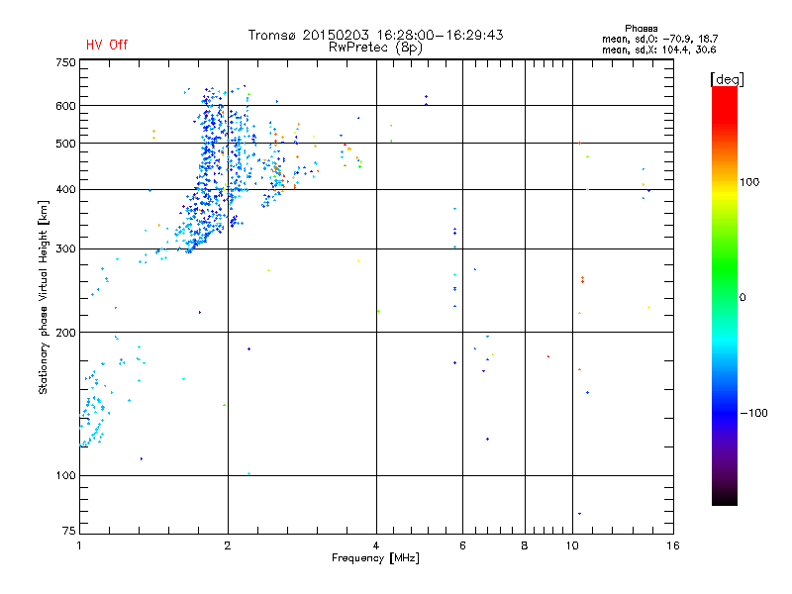Image resolution: width=792 pixels, height=594 pixels.
Task: Click the 4 MHz x-axis tick label
Action: [x=376, y=545]
